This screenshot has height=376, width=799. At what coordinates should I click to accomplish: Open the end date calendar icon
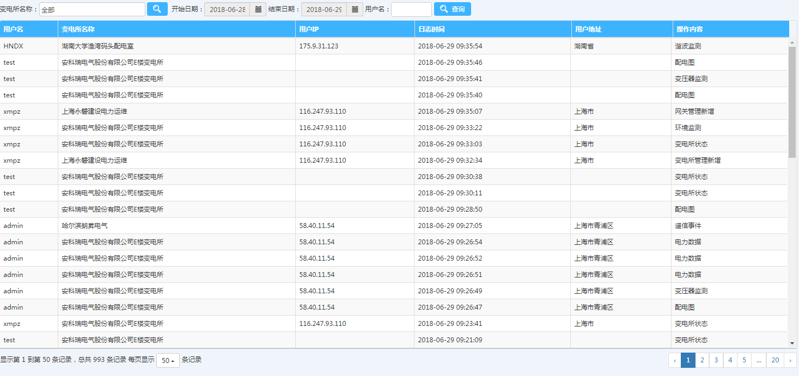click(x=355, y=9)
